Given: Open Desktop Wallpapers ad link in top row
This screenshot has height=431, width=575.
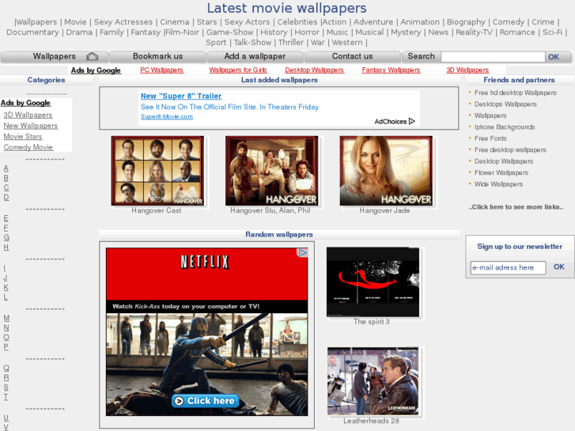Looking at the screenshot, I should tap(314, 70).
